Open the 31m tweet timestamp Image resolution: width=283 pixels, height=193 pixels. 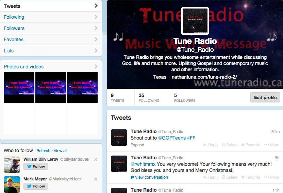[x=276, y=132]
